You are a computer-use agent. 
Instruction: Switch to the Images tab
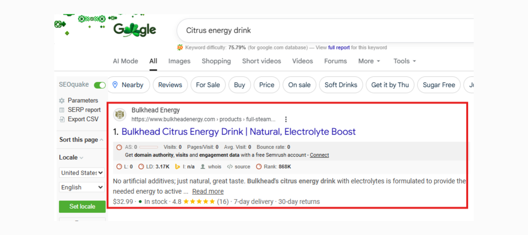[179, 61]
